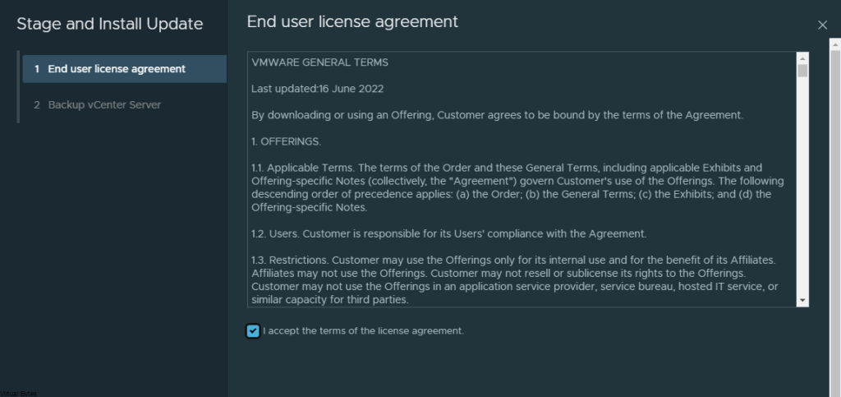Click the license text scroll up arrow
The width and height of the screenshot is (841, 397).
(x=802, y=58)
